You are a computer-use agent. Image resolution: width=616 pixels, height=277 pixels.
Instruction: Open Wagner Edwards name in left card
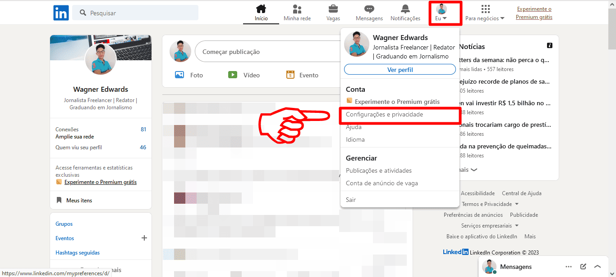point(101,89)
